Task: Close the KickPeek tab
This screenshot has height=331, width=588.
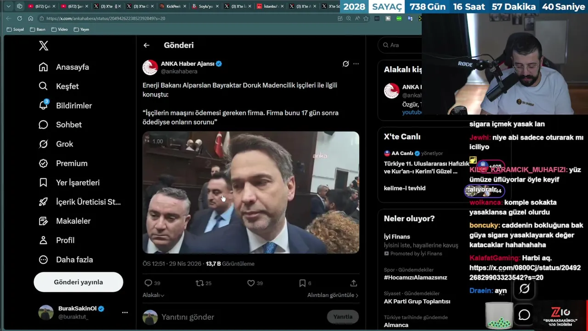Action: coord(185,6)
